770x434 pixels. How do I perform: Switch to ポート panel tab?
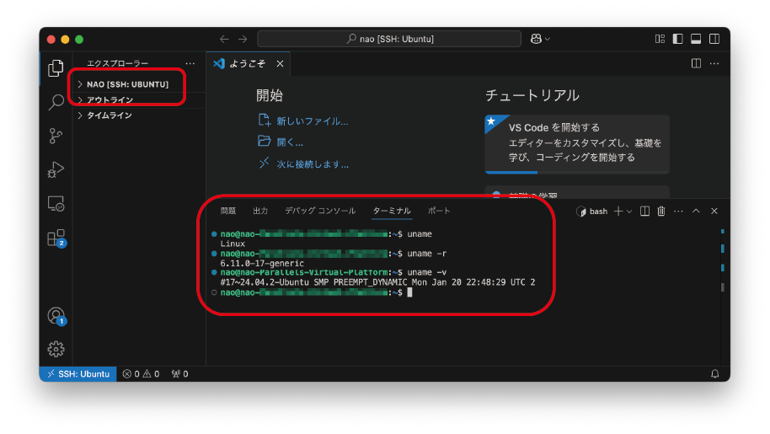point(439,211)
